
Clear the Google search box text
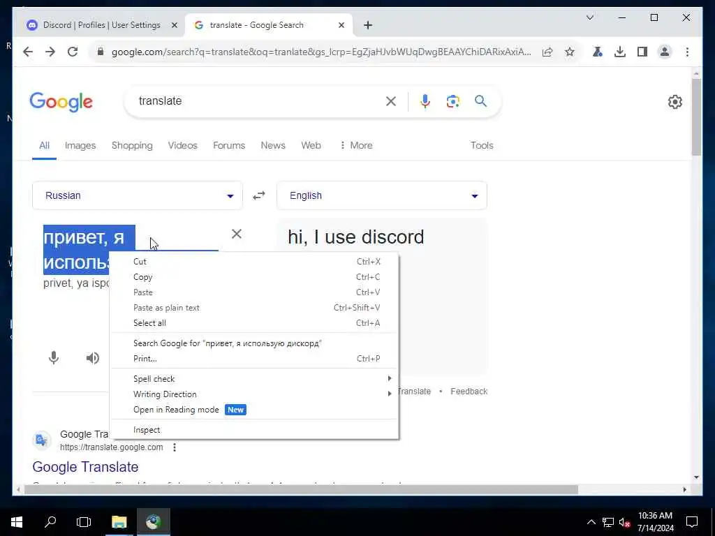point(391,101)
